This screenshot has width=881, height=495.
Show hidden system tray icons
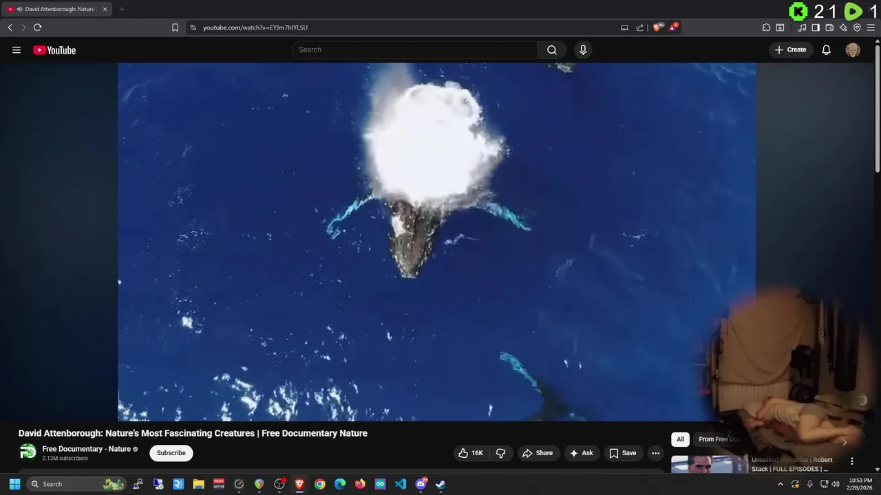(780, 484)
